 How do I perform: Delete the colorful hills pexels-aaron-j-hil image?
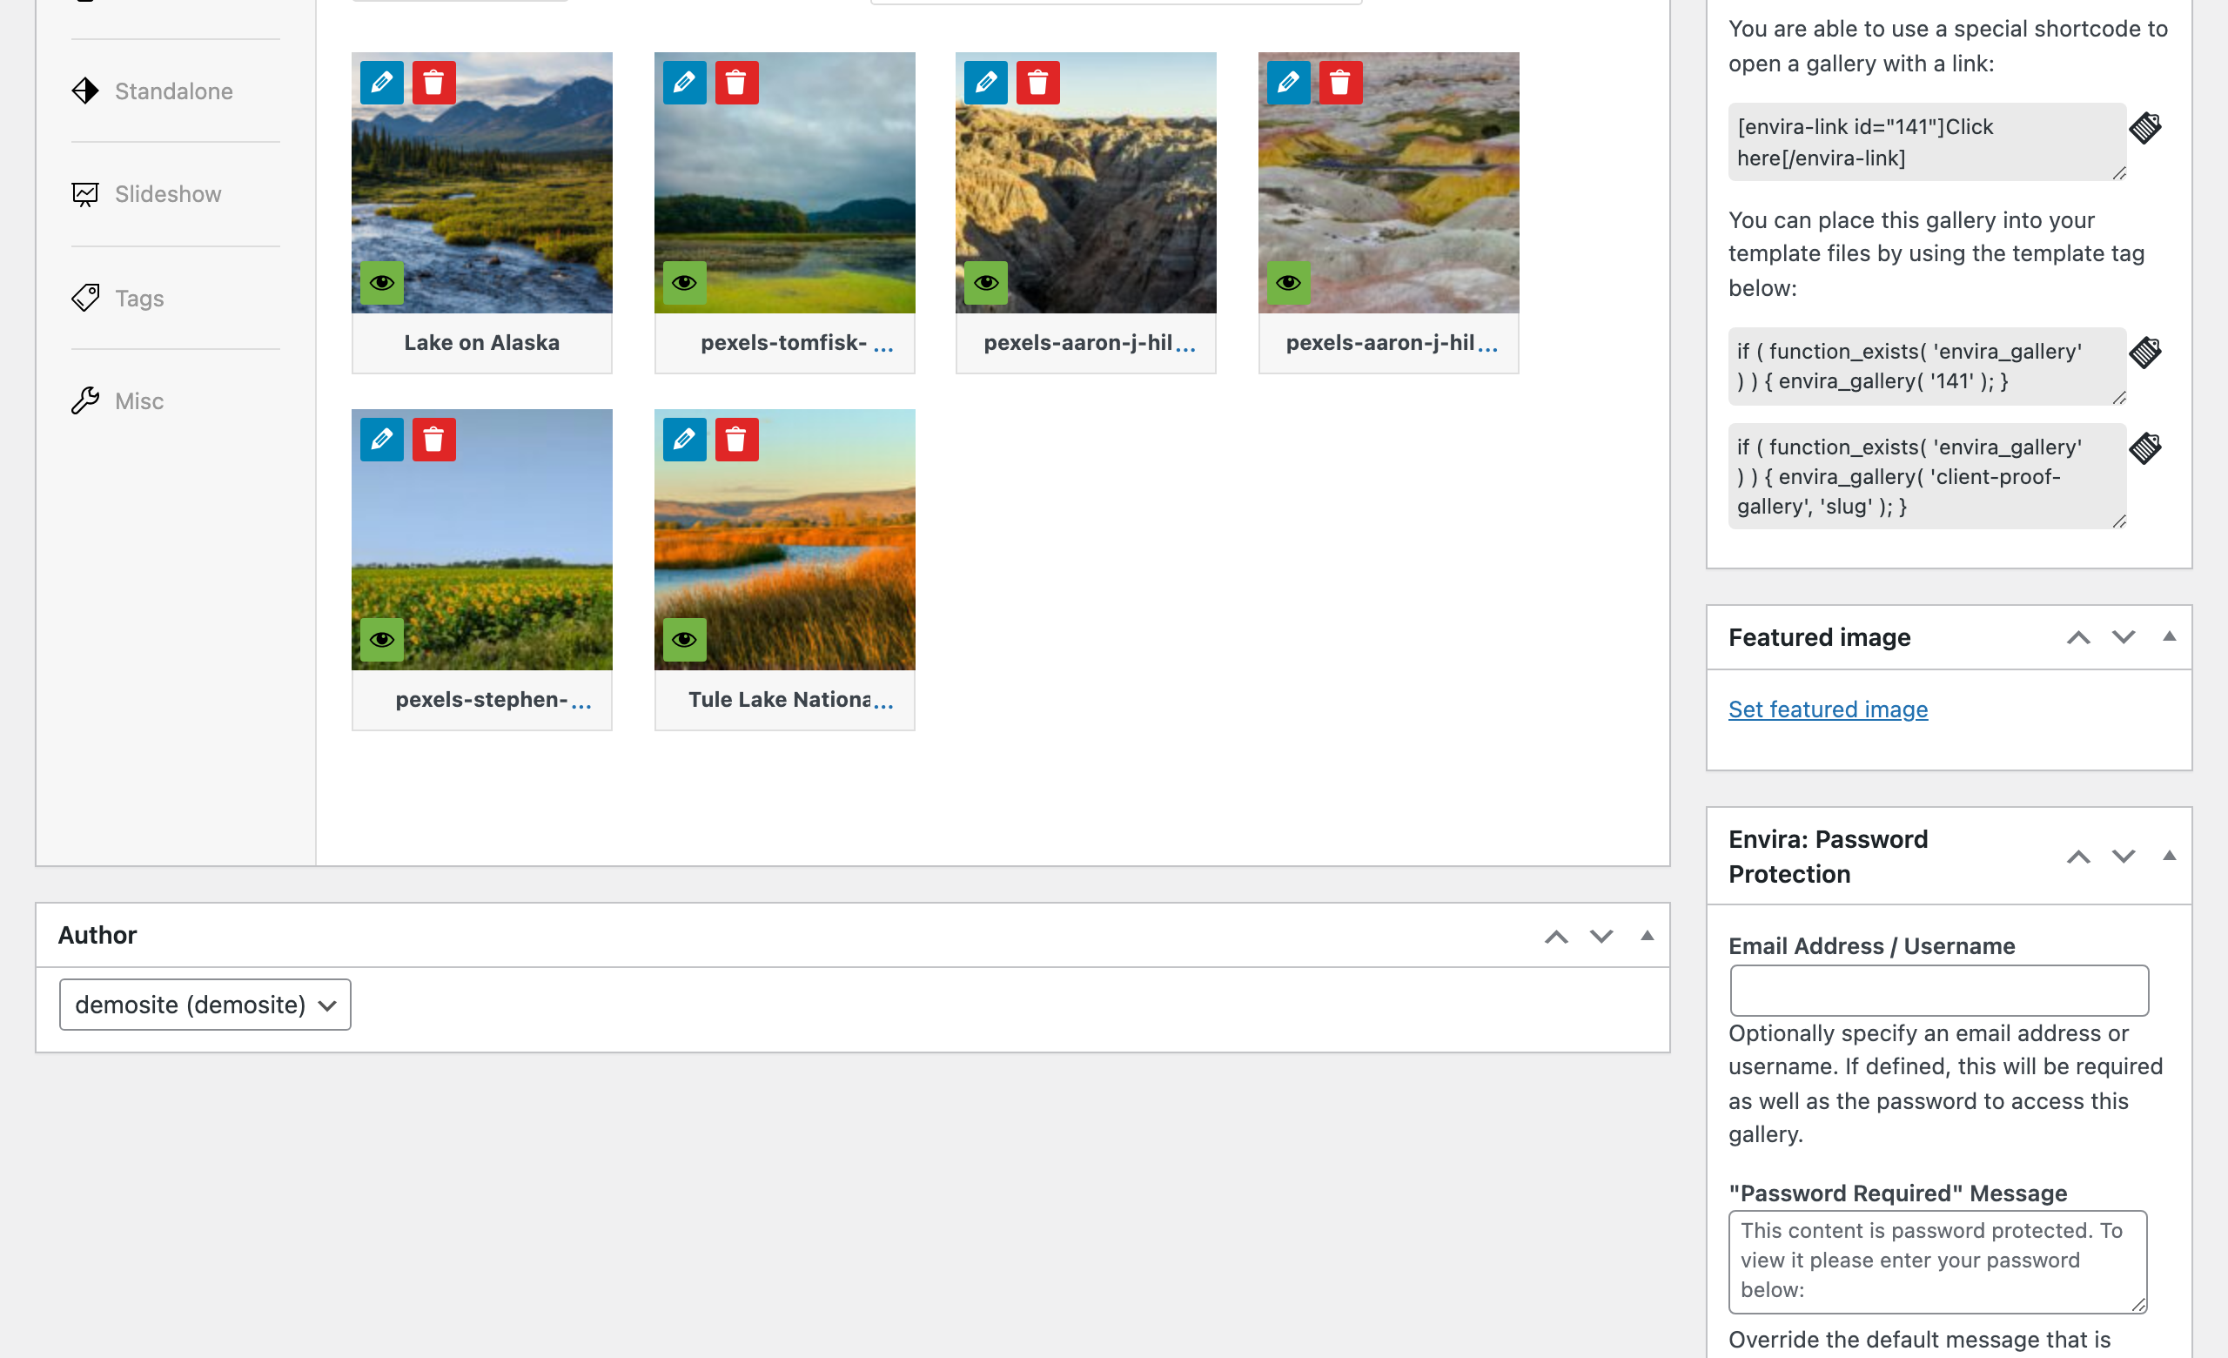click(x=1340, y=84)
